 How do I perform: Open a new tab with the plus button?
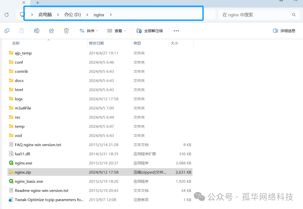coord(37,3)
